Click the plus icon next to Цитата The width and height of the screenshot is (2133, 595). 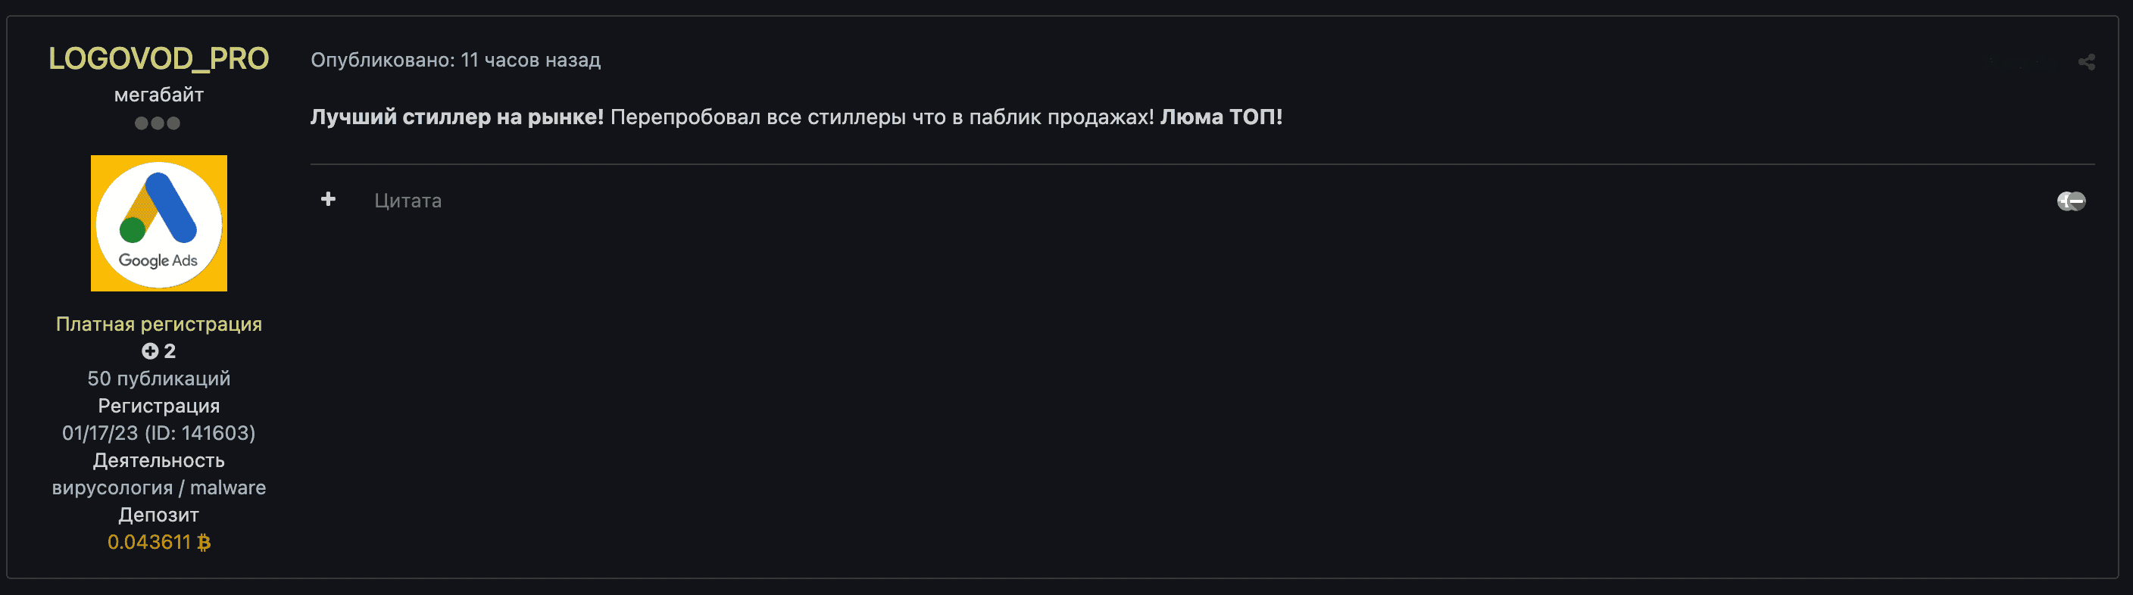click(x=328, y=199)
